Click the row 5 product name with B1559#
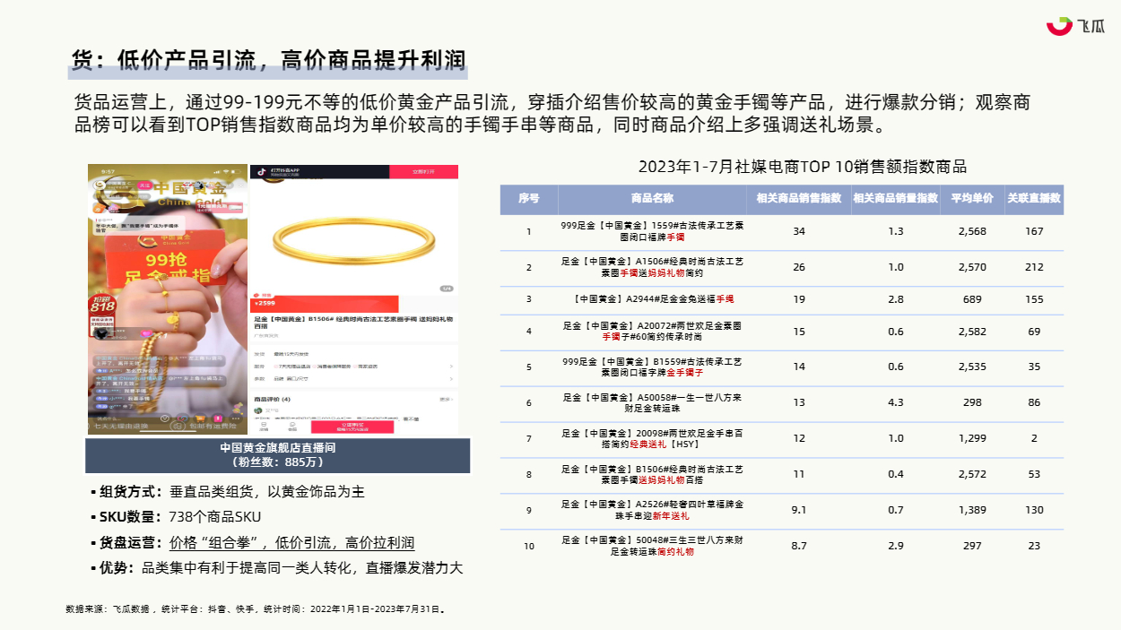1121x630 pixels. tap(652, 367)
